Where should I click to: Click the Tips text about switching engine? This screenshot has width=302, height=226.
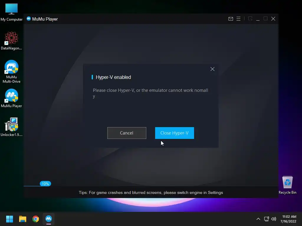click(x=151, y=192)
